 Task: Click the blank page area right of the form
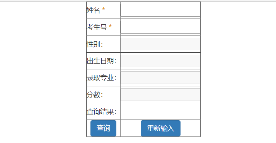coord(239,70)
